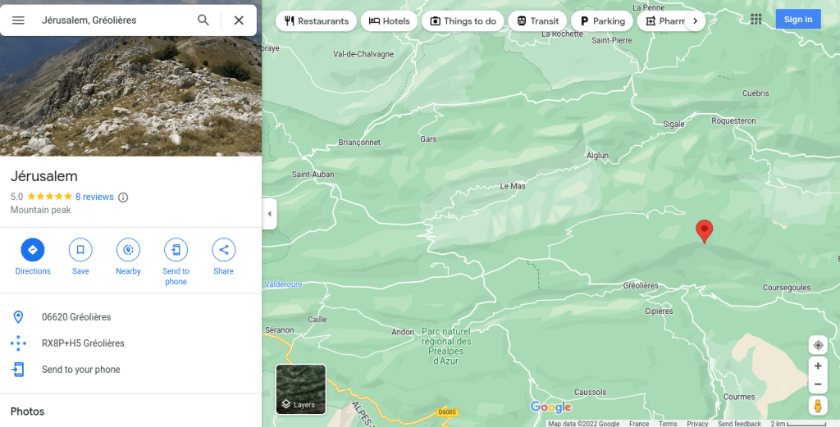Screen dimensions: 840x427
Task: Collapse the side panel
Action: coord(270,214)
